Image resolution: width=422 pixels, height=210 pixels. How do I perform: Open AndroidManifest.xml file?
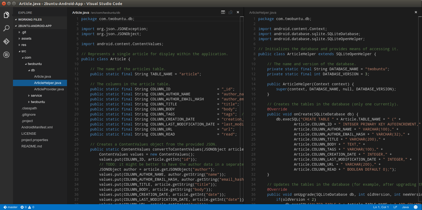coord(40,127)
